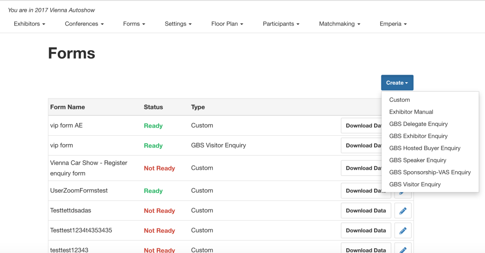The width and height of the screenshot is (485, 253).
Task: Choose GBS Hosted Buyer Enquiry option
Action: 424,148
